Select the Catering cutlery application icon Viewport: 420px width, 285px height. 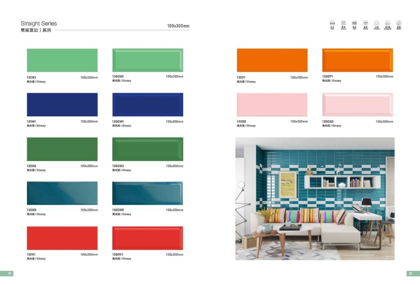tap(365, 25)
